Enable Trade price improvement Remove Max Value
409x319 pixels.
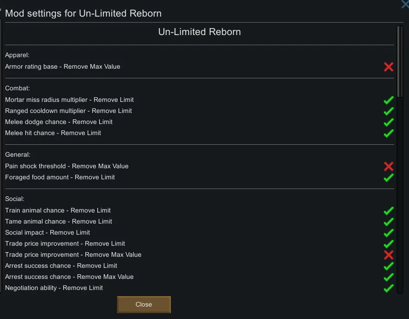389,255
